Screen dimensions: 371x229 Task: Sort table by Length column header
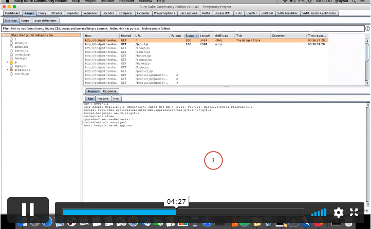tap(206, 36)
